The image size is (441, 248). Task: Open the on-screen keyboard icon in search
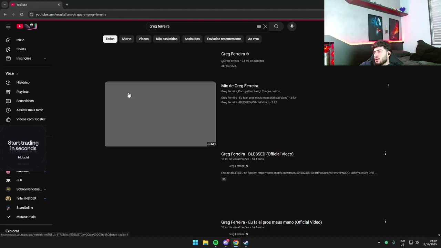click(x=259, y=27)
